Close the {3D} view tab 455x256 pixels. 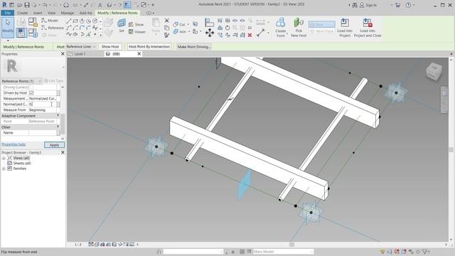[139, 54]
